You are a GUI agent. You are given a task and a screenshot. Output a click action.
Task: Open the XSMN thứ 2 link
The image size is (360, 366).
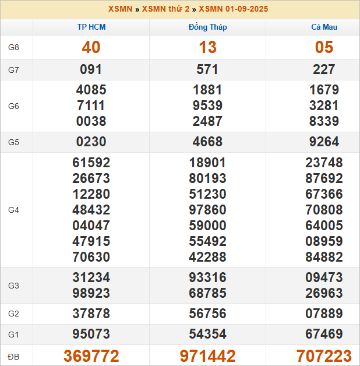coord(165,9)
